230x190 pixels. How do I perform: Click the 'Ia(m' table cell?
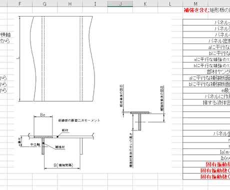pyautogui.click(x=206, y=152)
